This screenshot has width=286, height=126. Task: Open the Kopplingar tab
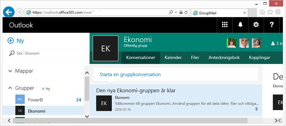tap(260, 58)
